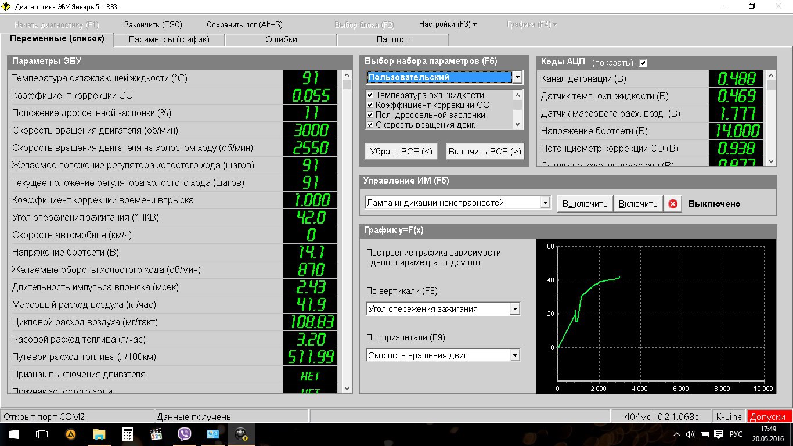The image size is (793, 446).
Task: Open Viber from the taskbar
Action: [x=185, y=434]
